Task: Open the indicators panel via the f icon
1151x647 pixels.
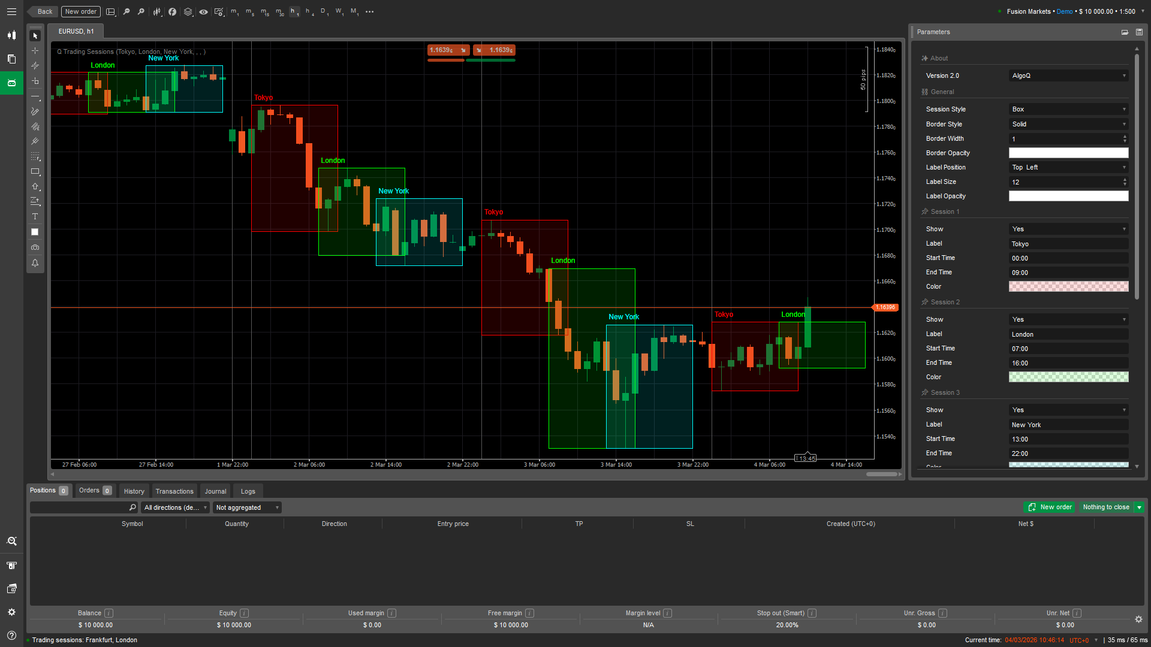Action: coord(173,11)
